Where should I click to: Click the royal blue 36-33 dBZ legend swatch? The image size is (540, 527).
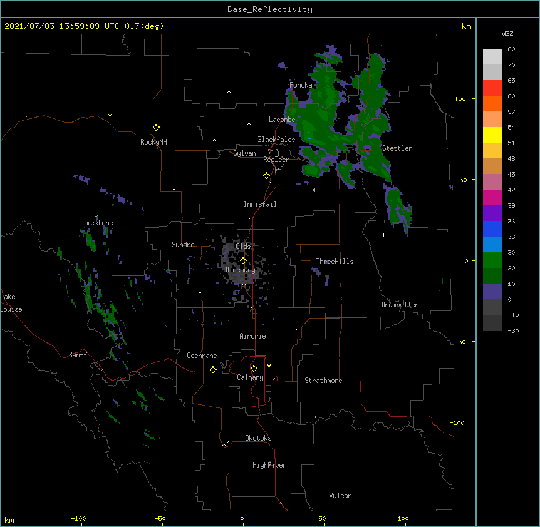[492, 228]
